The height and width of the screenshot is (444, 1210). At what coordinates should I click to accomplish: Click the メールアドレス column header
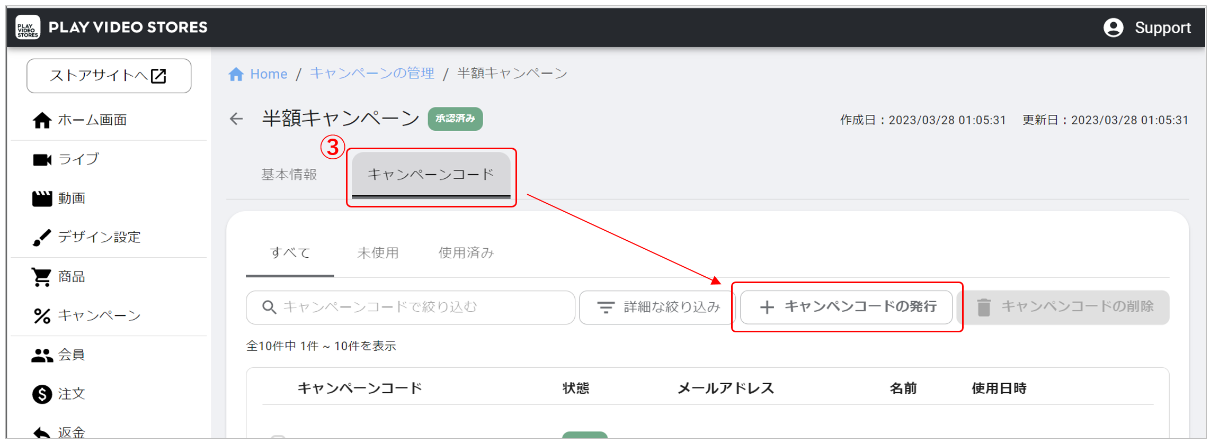click(x=726, y=388)
